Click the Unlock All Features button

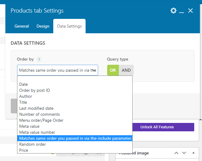[157, 127]
